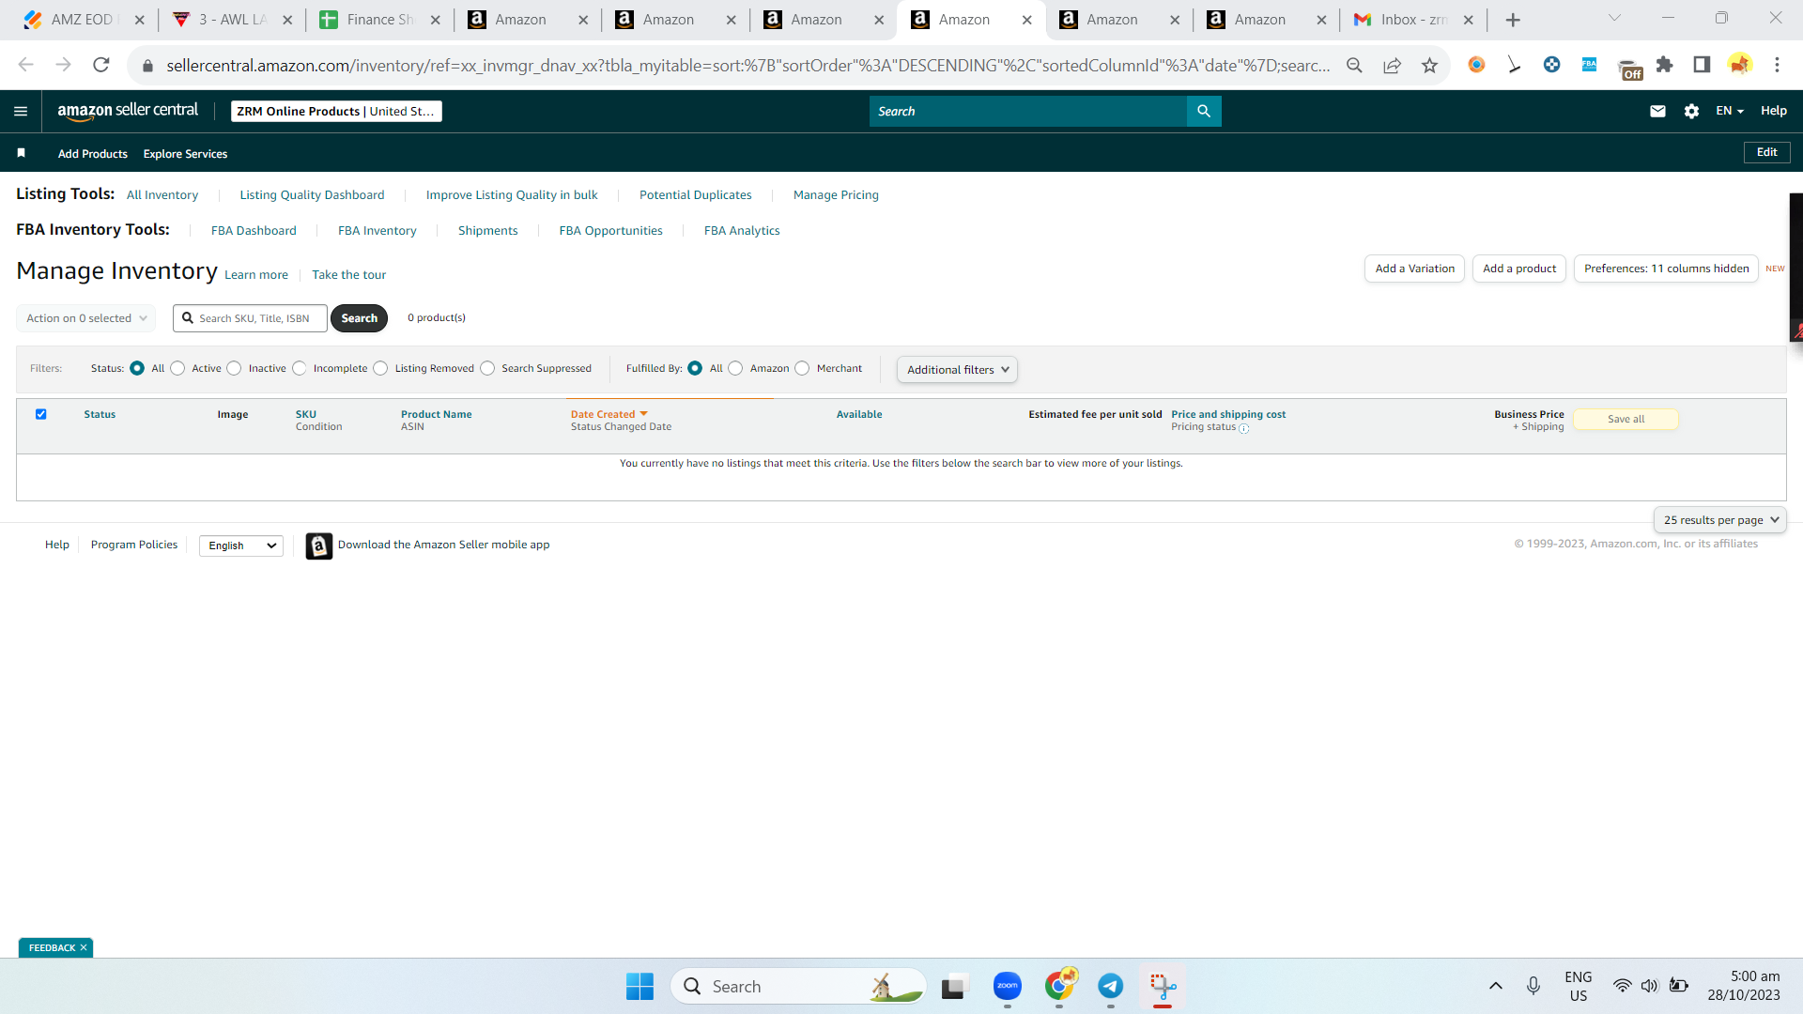The width and height of the screenshot is (1803, 1014).
Task: Open Preferences: 11 columns hidden
Action: click(x=1666, y=269)
